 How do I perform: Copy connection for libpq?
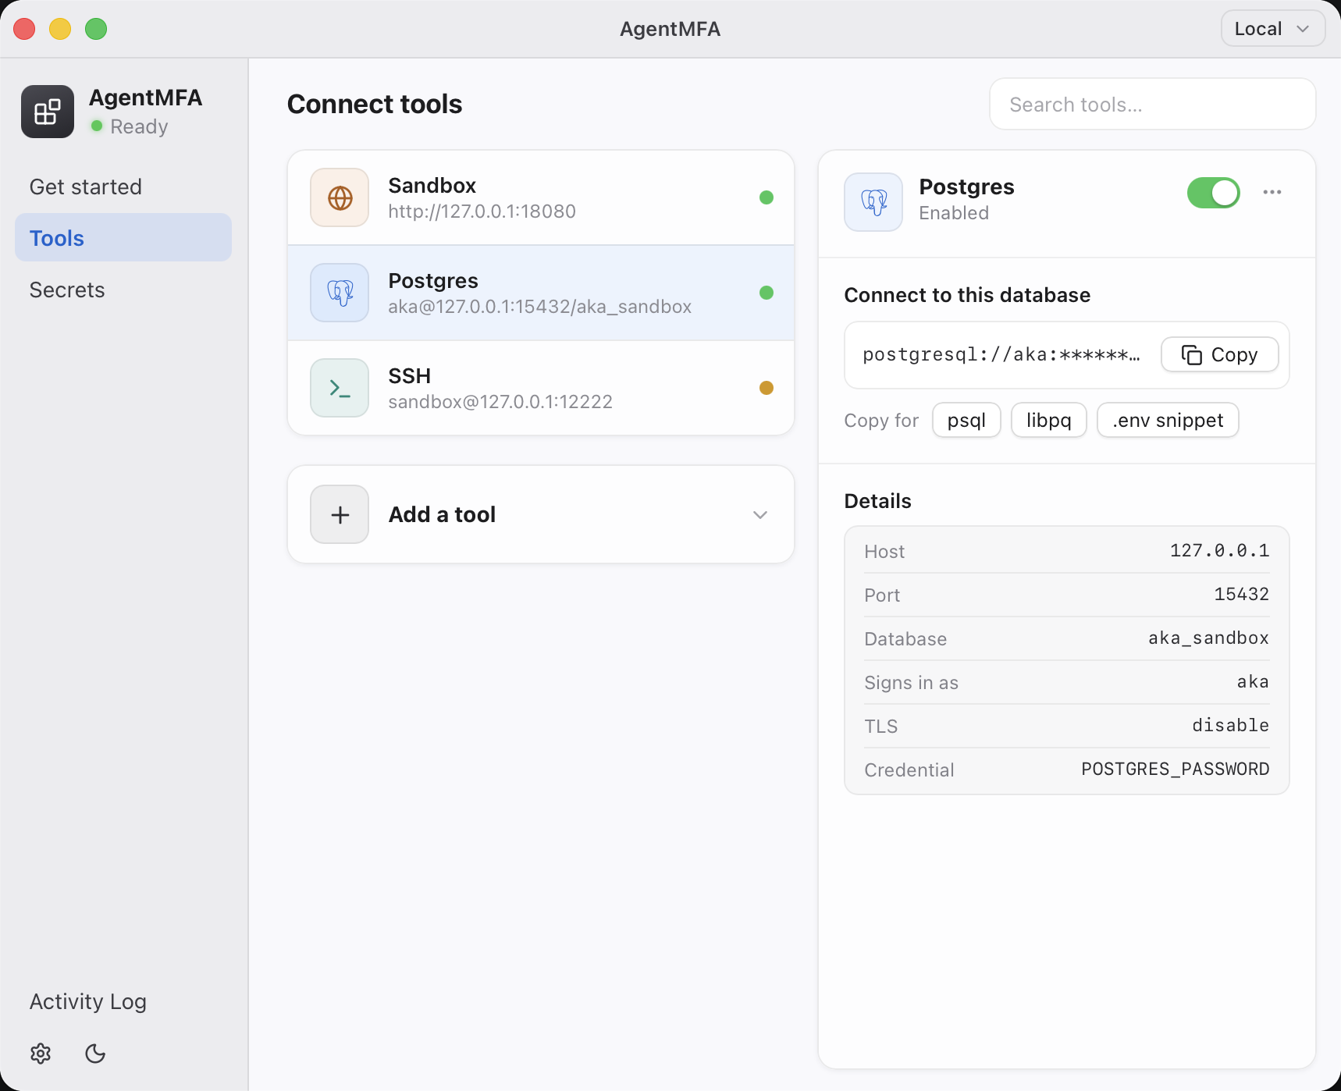tap(1048, 420)
